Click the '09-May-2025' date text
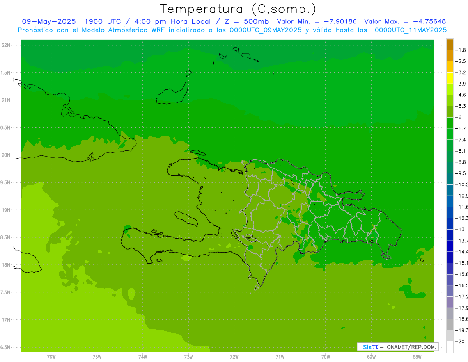The width and height of the screenshot is (468, 362). (49, 21)
